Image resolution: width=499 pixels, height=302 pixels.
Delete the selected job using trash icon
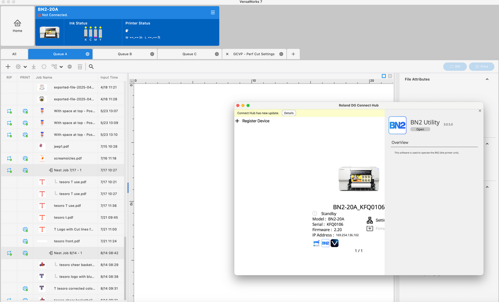click(80, 66)
